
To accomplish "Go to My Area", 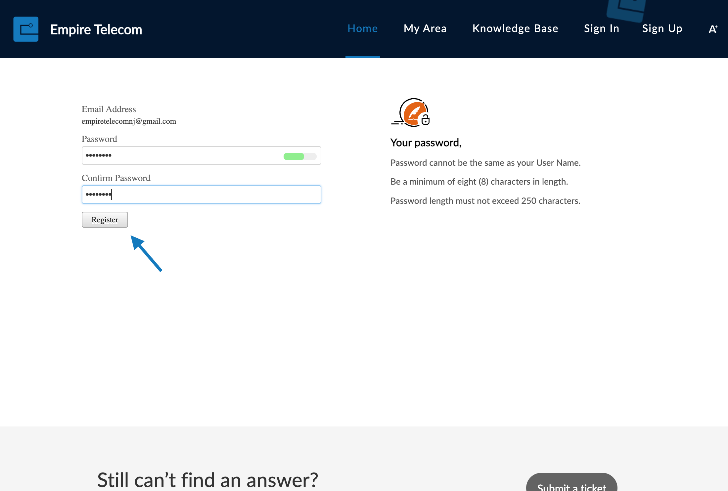I will pyautogui.click(x=425, y=29).
